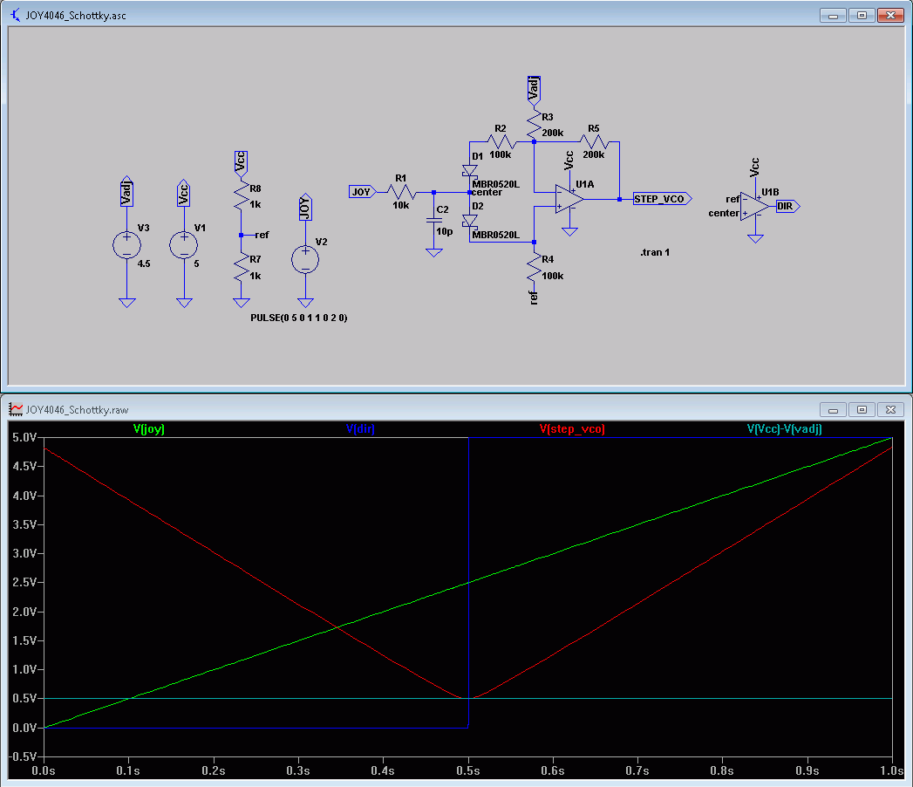Viewport: 913px width, 787px height.
Task: Click the U1A op-amp symbol
Action: [569, 198]
